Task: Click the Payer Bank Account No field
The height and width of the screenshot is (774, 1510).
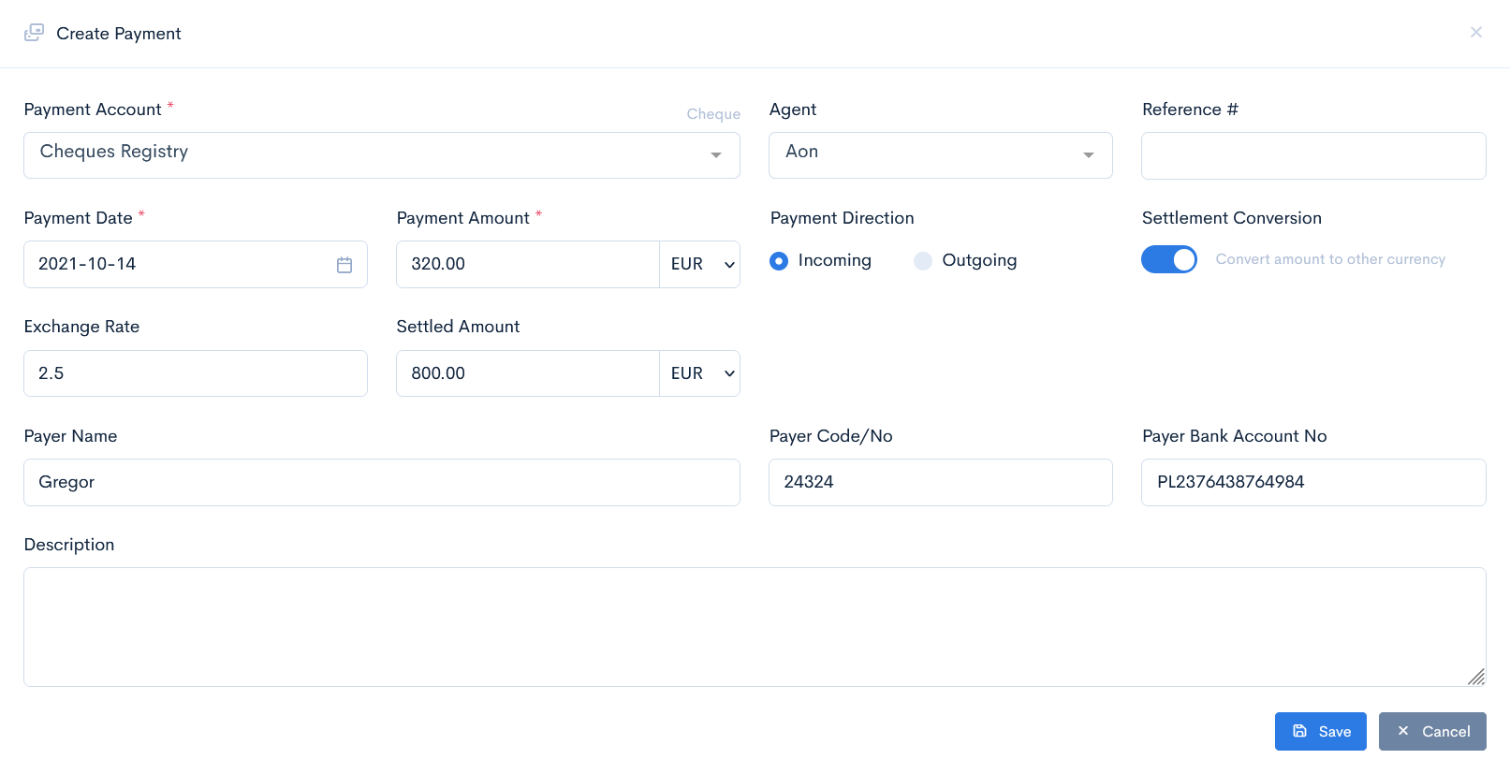Action: tap(1312, 482)
